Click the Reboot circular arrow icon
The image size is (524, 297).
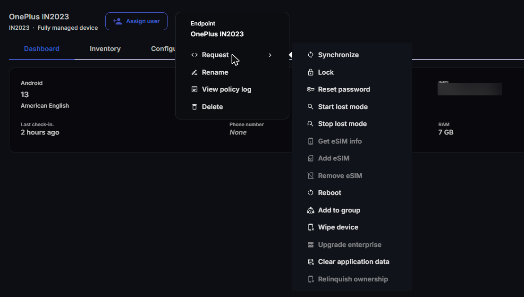click(x=311, y=193)
